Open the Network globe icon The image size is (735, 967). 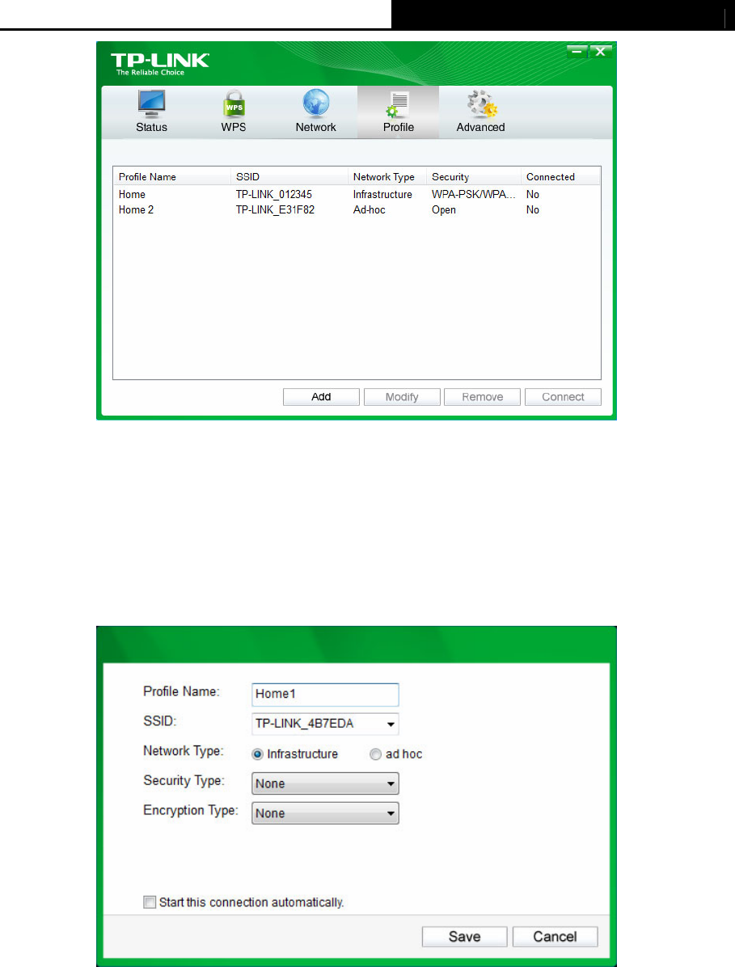(x=315, y=103)
